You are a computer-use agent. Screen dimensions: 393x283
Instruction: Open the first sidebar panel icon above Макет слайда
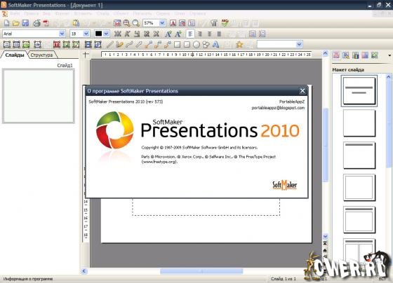336,55
